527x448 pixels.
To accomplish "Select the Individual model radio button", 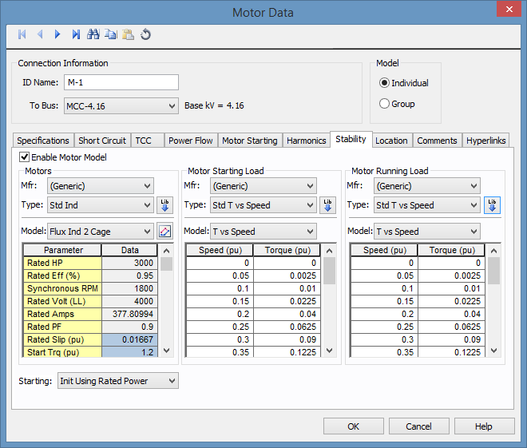I will [385, 83].
